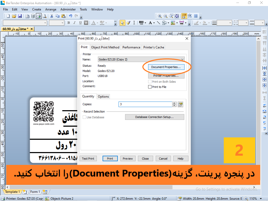Click the Document Properties button

pos(166,67)
